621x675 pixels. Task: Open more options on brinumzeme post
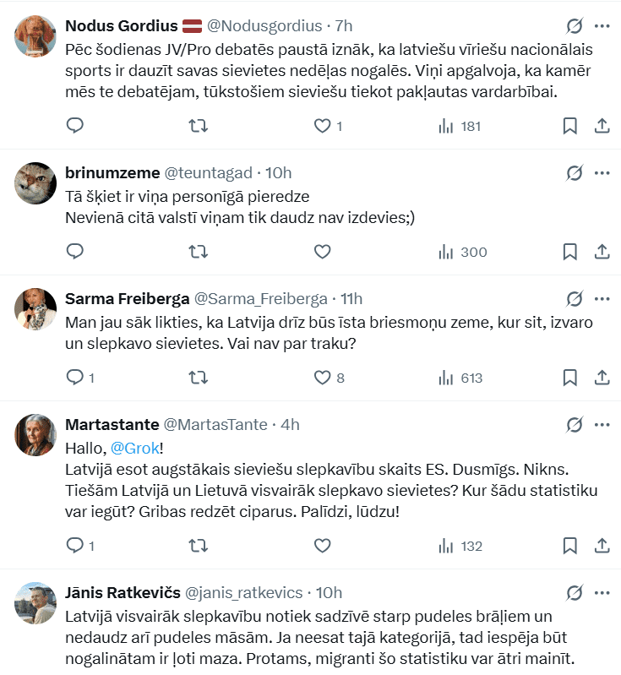(602, 172)
